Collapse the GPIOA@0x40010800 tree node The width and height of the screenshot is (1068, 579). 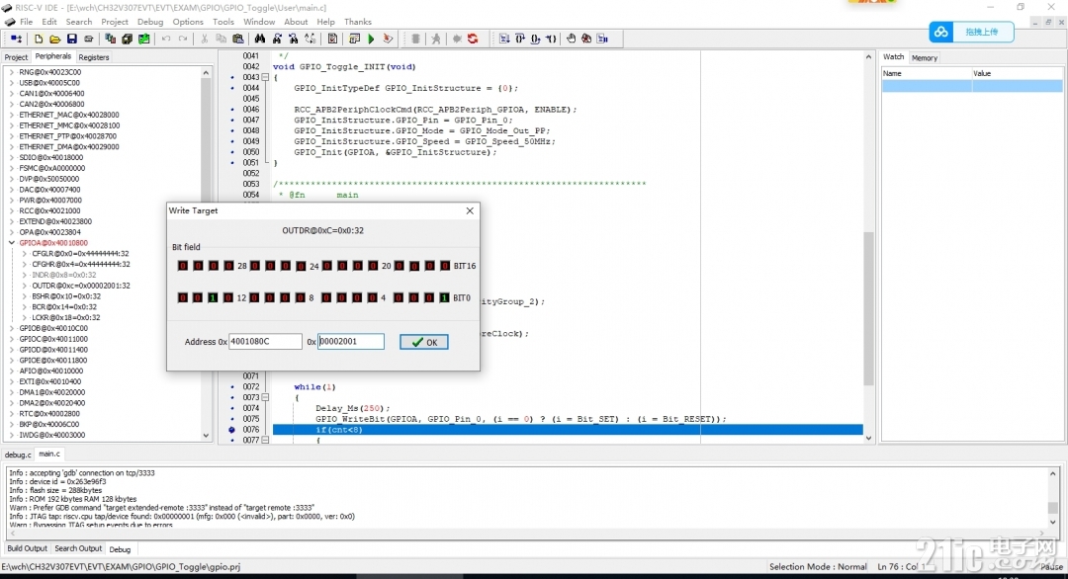(x=12, y=243)
